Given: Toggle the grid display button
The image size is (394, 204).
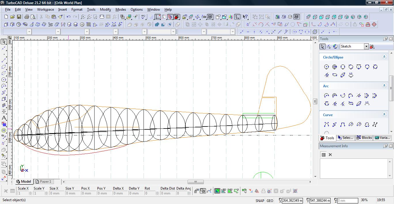Looking at the screenshot, I should pyautogui.click(x=151, y=17).
